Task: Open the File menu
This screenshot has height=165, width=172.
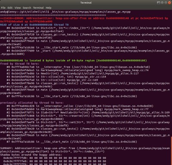Action: point(3,8)
